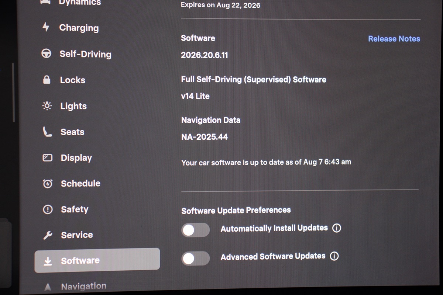This screenshot has height=295, width=443.
Task: Click the Schedule alarm clock icon
Action: (x=48, y=183)
